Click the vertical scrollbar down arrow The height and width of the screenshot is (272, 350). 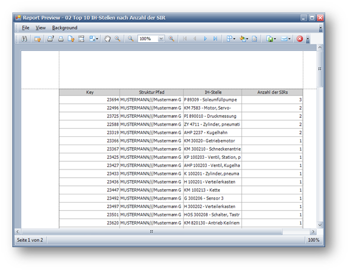[x=320, y=225]
